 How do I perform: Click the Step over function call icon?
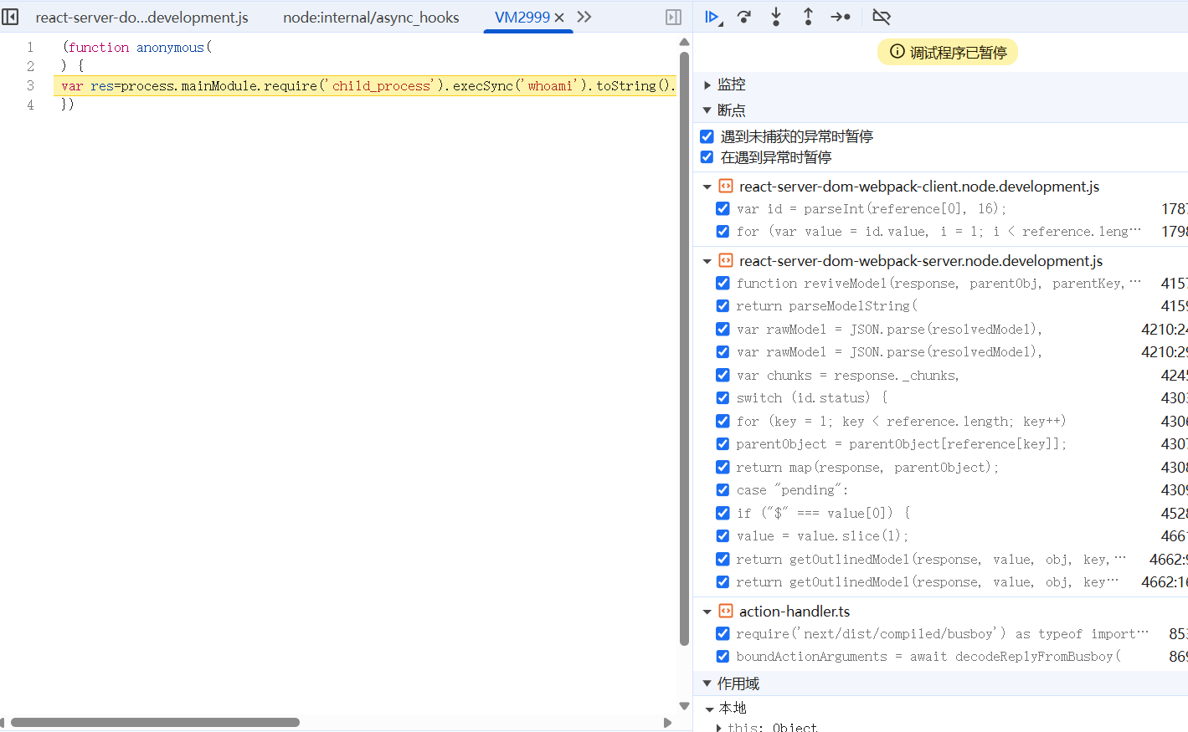click(743, 17)
